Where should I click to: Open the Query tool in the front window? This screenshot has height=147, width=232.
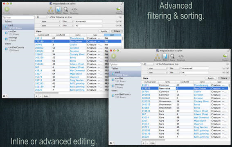click(x=172, y=57)
